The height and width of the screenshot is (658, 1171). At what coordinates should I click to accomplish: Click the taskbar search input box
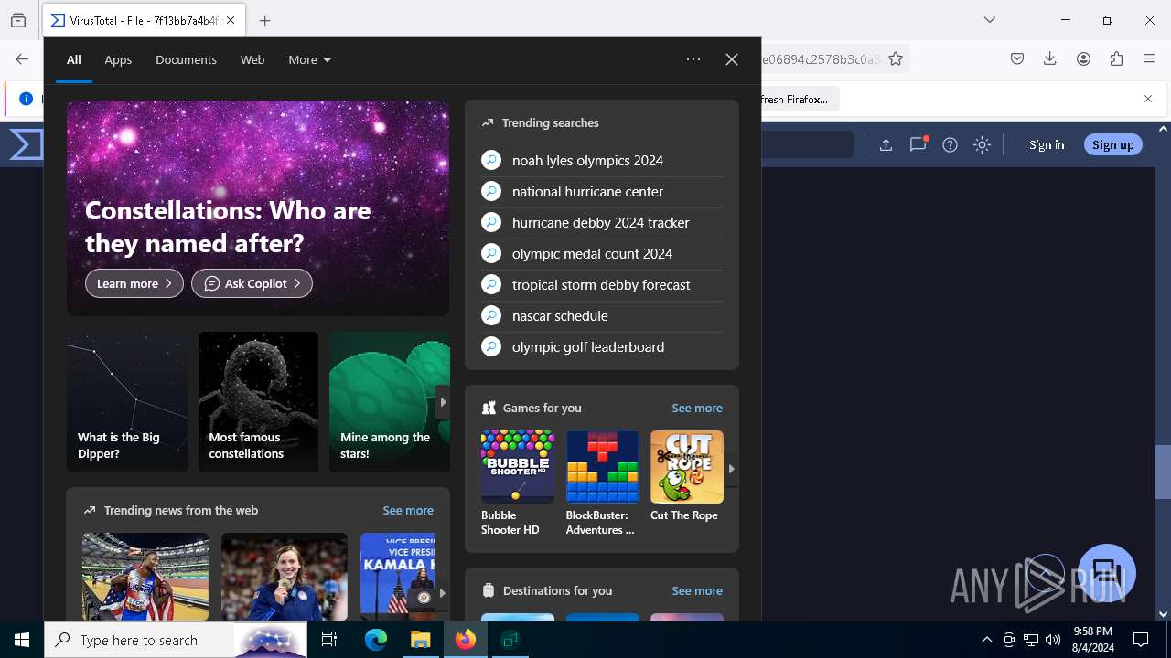176,640
